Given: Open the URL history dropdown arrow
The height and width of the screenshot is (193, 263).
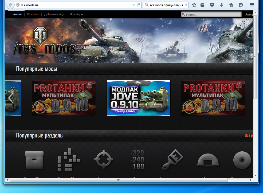Looking at the screenshot, I should pos(134,5).
